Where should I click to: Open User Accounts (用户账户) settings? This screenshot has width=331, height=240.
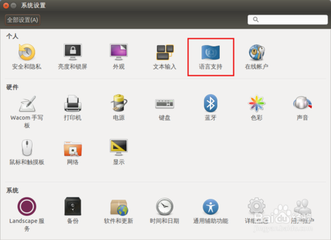[303, 211]
